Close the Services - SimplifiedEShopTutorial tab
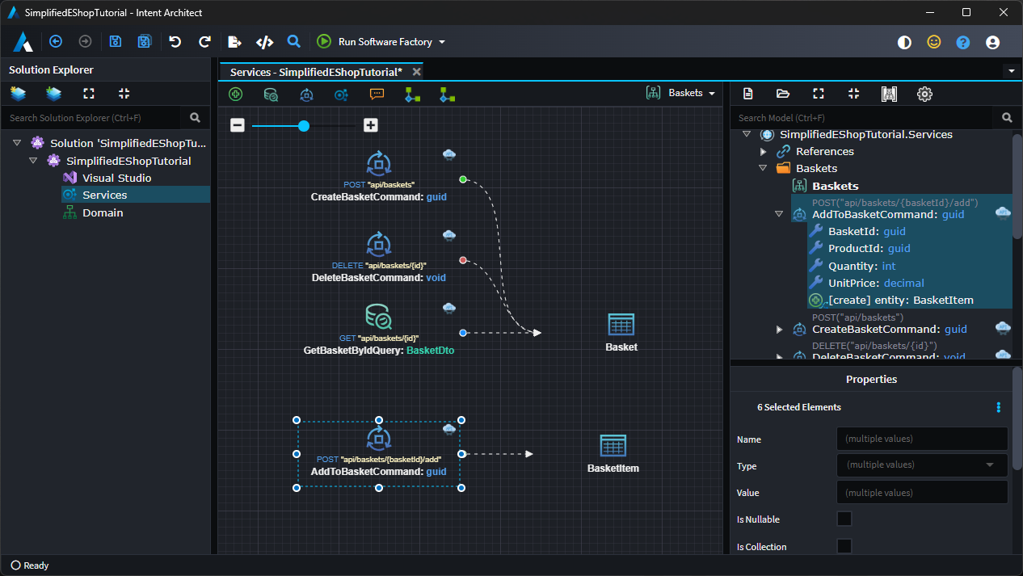Viewport: 1023px width, 576px height. click(x=417, y=72)
